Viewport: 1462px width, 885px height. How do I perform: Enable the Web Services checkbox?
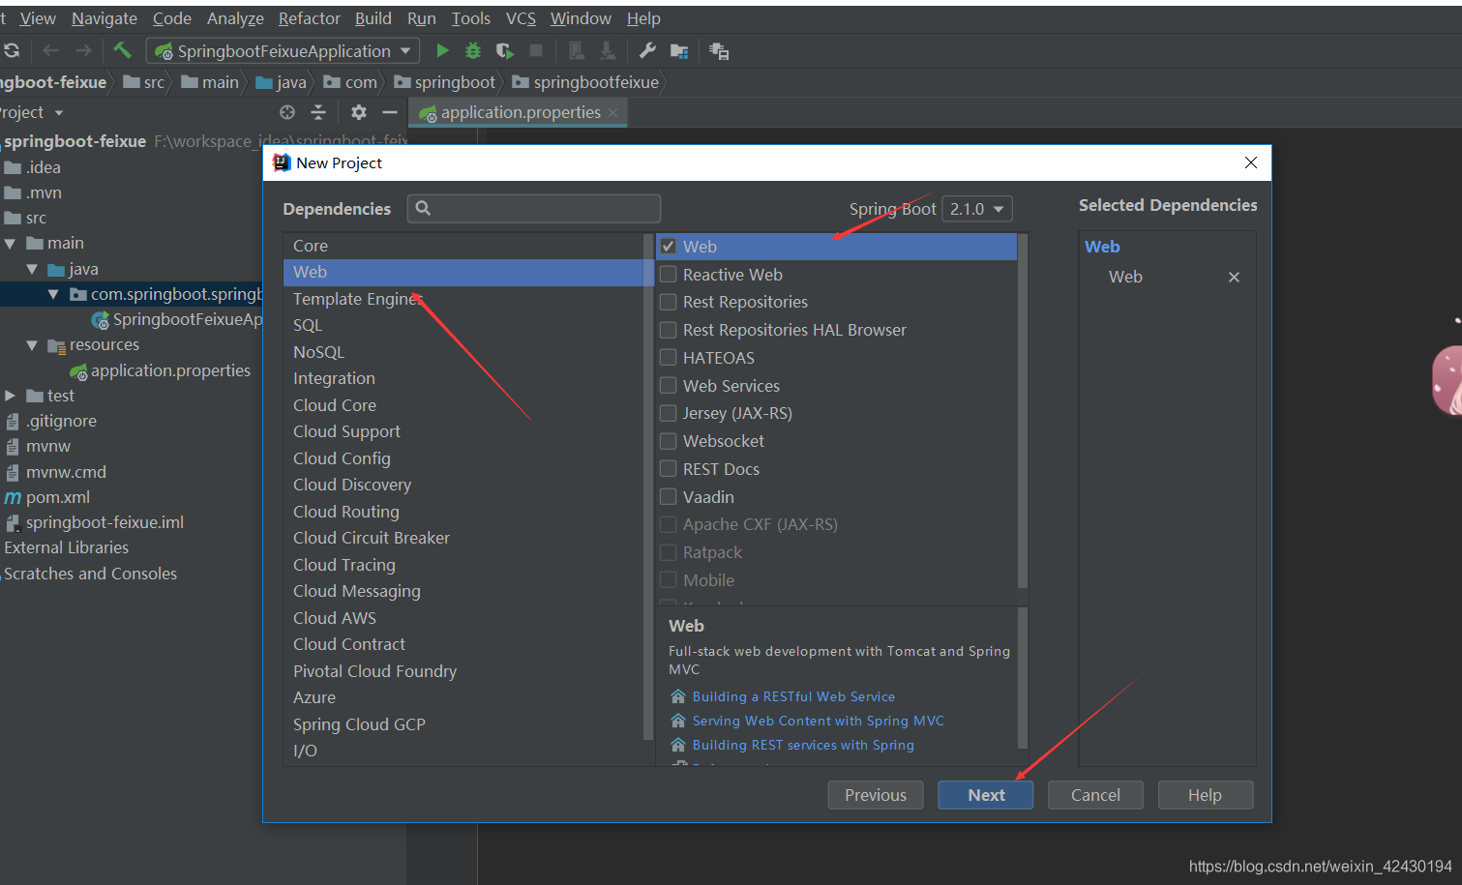pos(668,386)
